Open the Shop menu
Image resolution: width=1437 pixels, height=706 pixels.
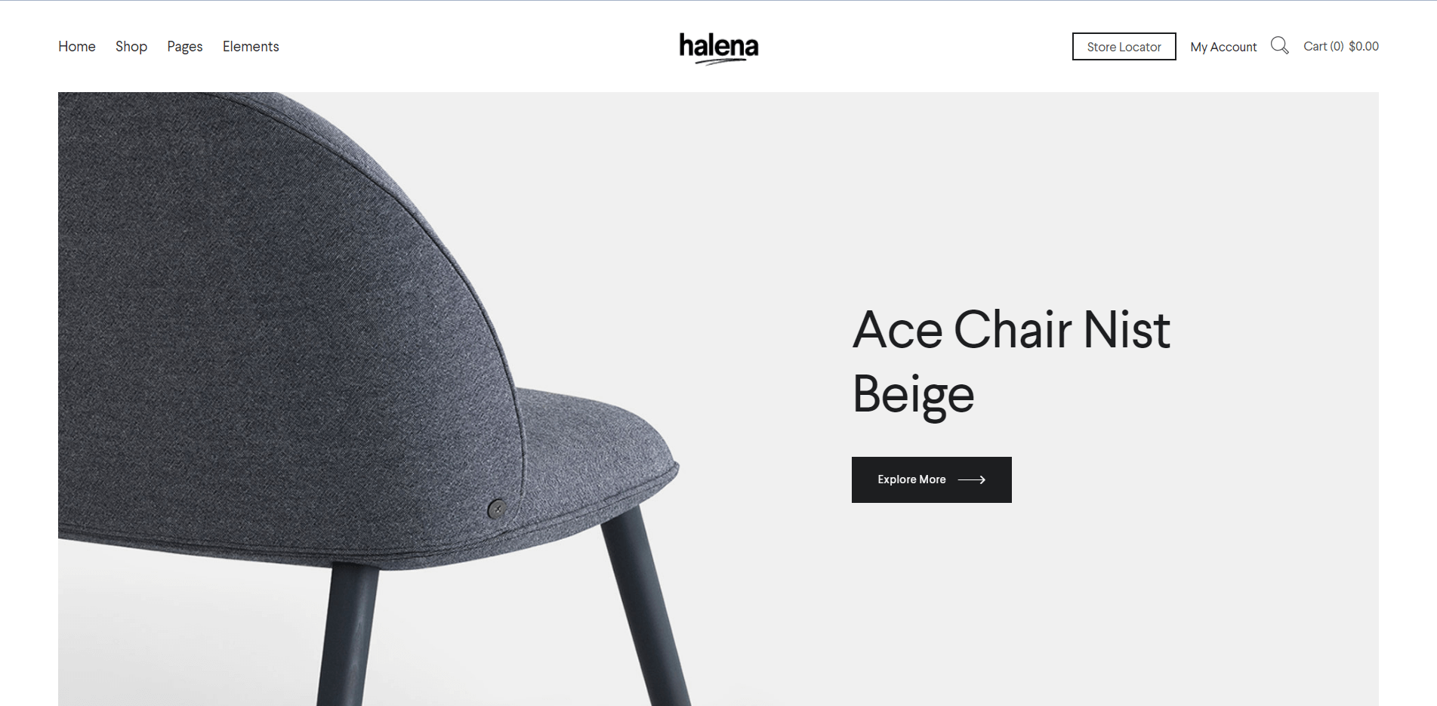click(131, 46)
